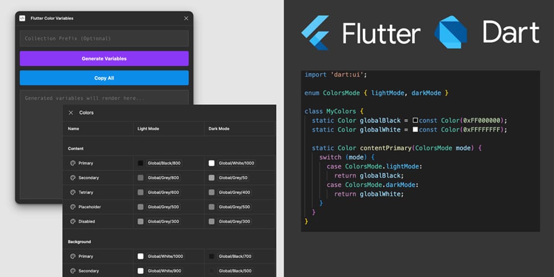
Task: Click palette icon beside Tetriary
Action: 73,192
